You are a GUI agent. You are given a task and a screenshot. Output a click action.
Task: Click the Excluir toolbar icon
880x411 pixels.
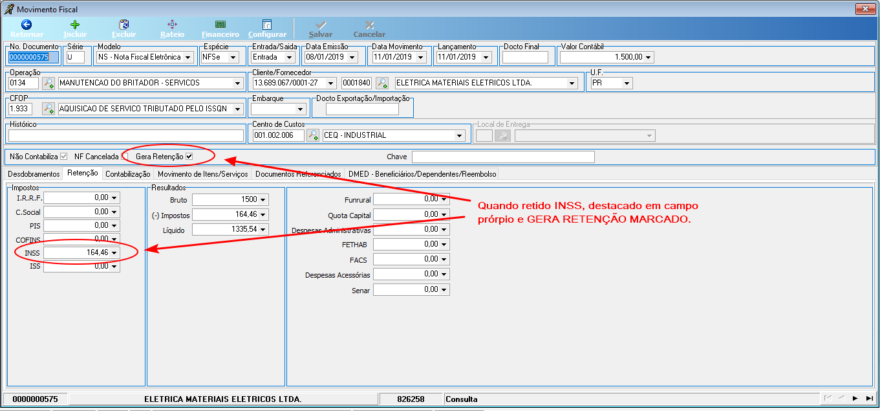[124, 25]
